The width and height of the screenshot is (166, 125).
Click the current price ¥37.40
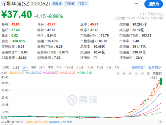(x=17, y=14)
